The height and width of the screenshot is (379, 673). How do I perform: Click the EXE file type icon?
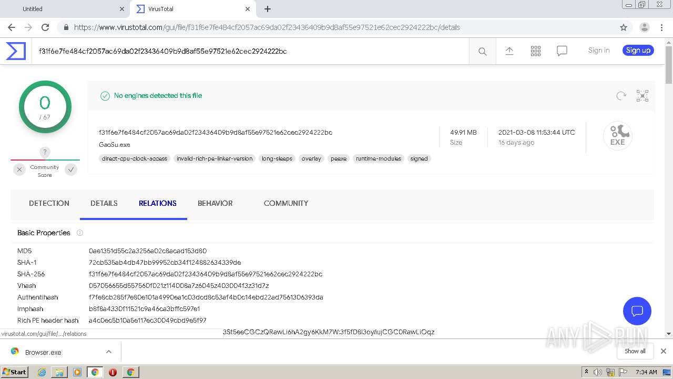617,136
